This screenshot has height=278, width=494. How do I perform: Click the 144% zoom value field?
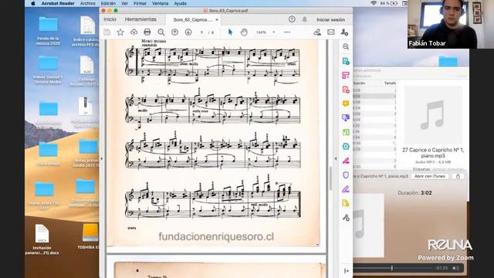click(x=261, y=32)
